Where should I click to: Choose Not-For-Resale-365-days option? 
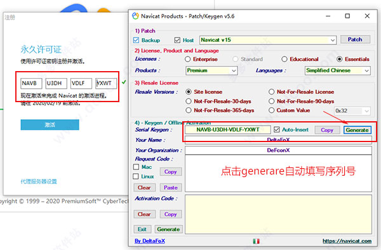(x=189, y=110)
